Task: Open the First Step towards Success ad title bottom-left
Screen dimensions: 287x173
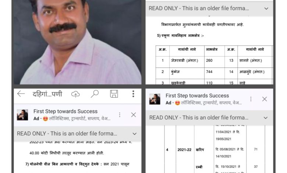Action: (x=65, y=111)
